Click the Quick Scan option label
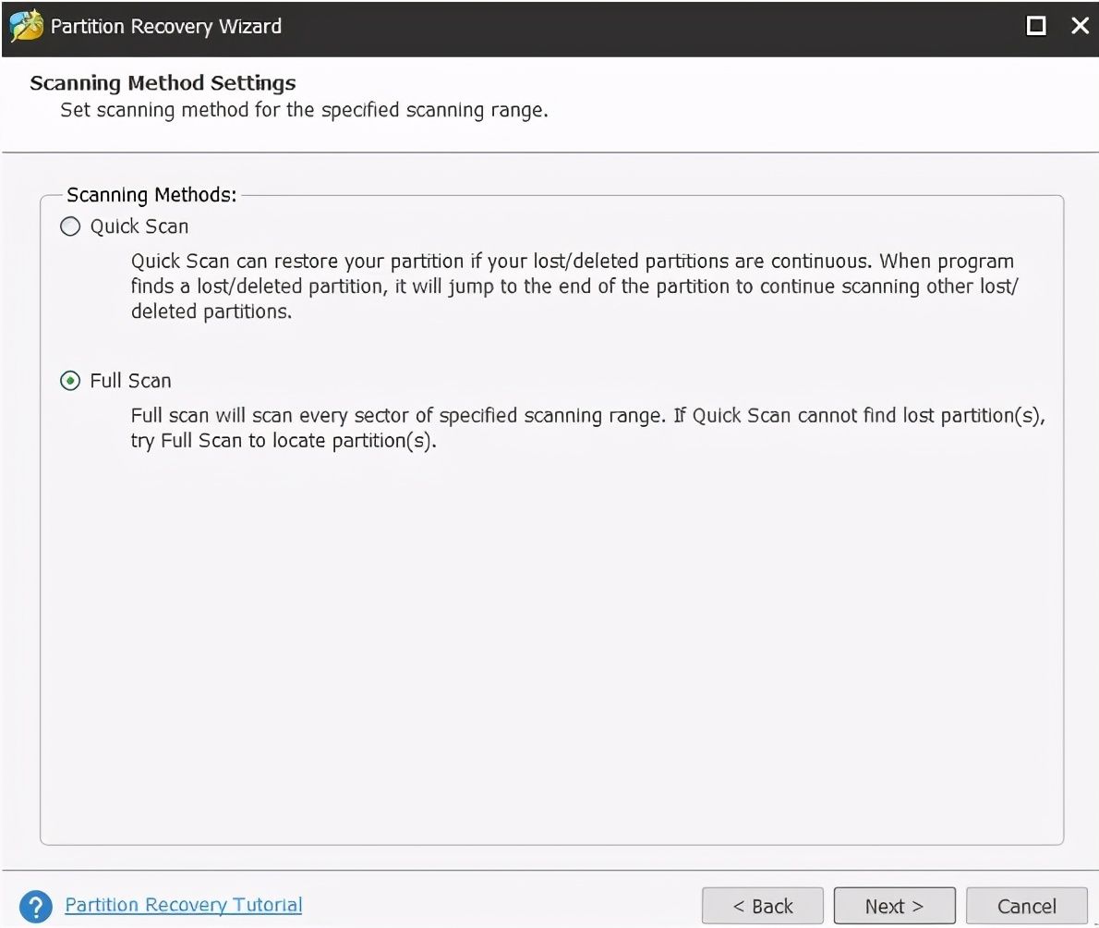This screenshot has width=1099, height=928. click(x=139, y=226)
